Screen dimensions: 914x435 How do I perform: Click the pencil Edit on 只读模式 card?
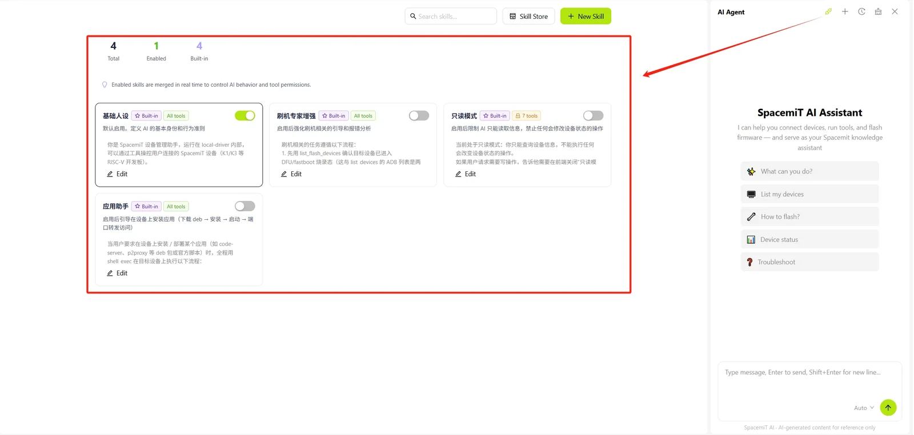466,174
